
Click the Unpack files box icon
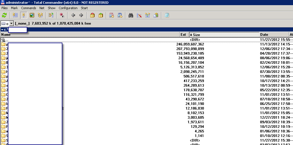point(101,15)
